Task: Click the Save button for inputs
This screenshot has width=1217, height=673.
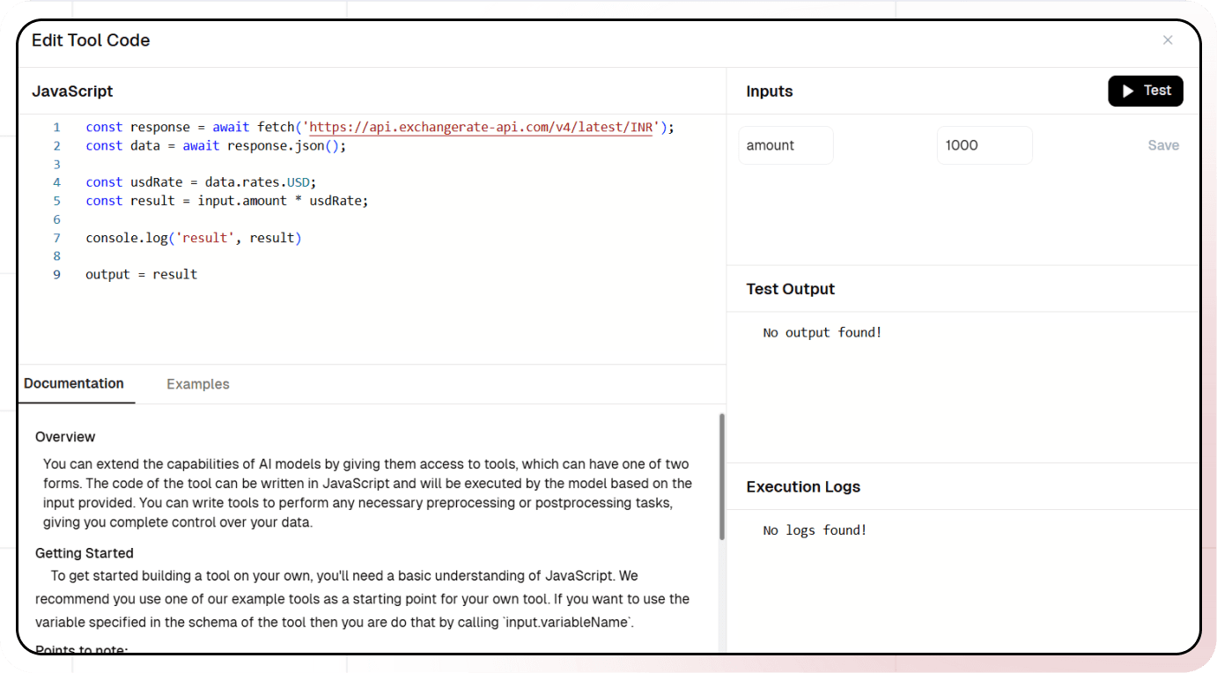Action: coord(1162,146)
